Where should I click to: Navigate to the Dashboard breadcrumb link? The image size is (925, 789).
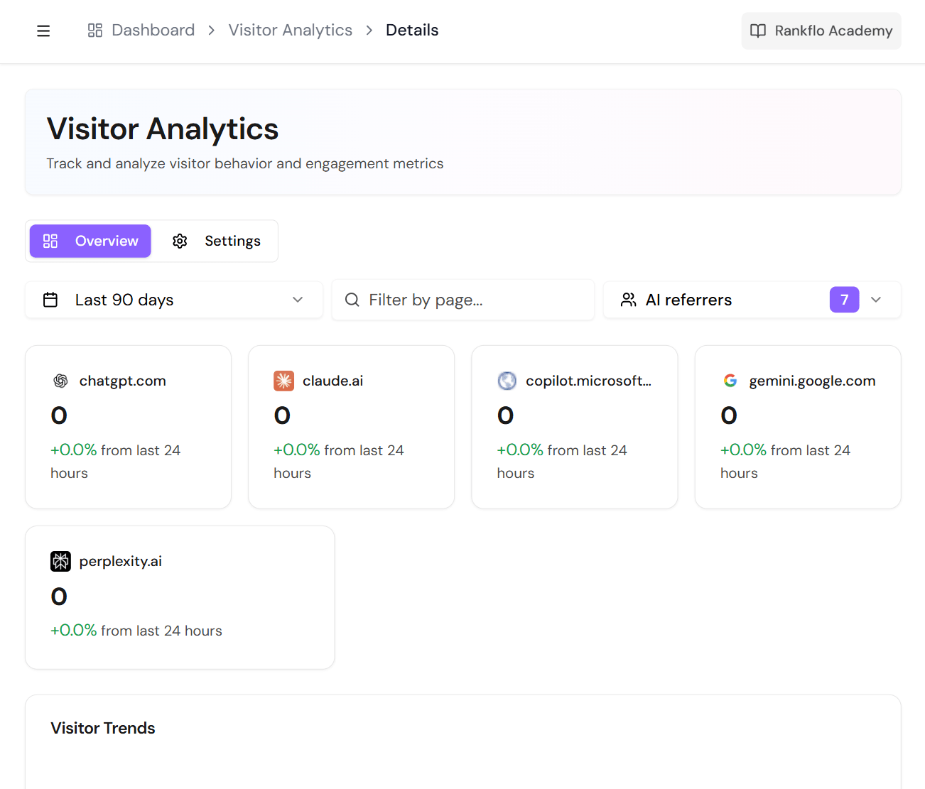(153, 30)
